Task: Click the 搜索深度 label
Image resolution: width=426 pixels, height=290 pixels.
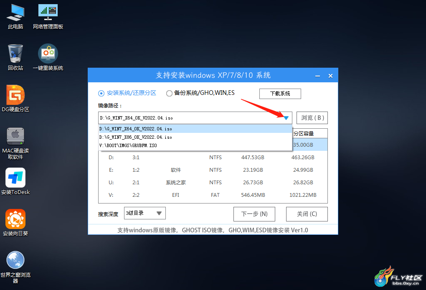Action: click(x=108, y=214)
